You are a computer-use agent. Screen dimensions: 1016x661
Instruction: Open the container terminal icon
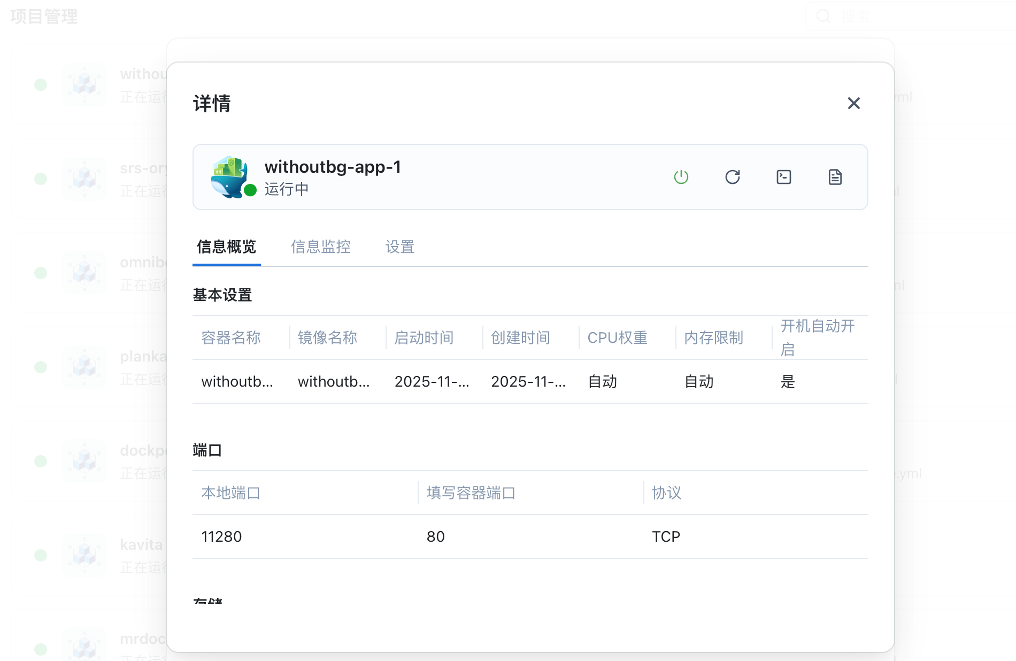click(783, 177)
